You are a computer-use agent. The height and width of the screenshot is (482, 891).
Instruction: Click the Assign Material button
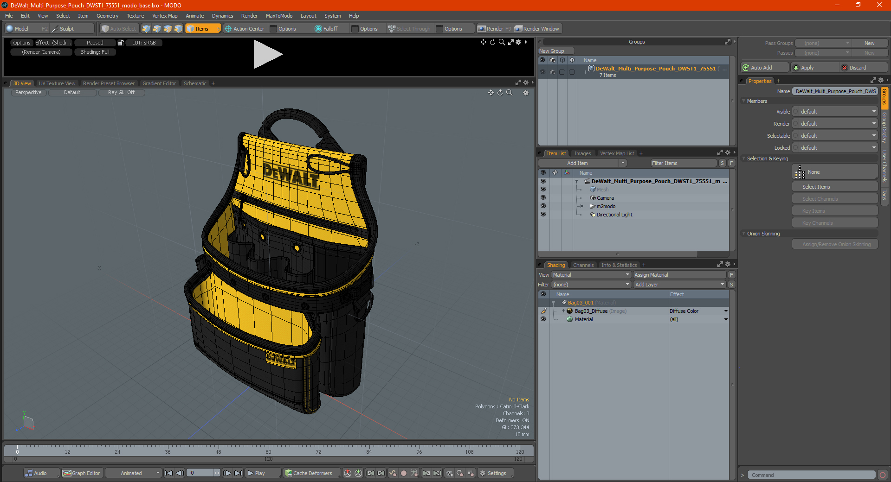(x=679, y=275)
